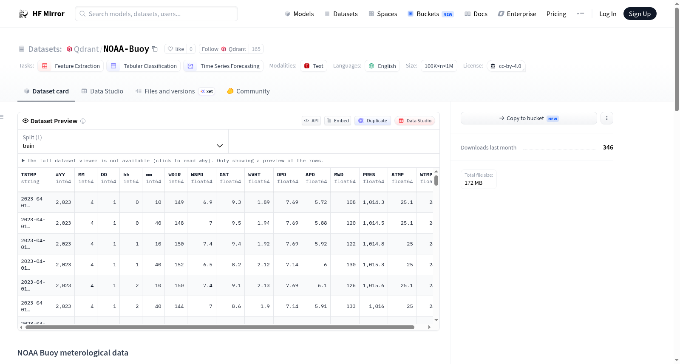
Task: Click the Buckets nav icon
Action: coord(411,14)
